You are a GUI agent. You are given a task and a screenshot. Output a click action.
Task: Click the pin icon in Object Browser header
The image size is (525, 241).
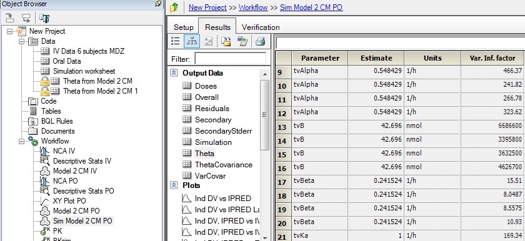[x=158, y=4]
